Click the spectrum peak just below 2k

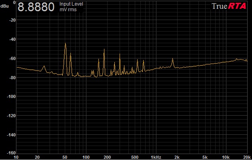click(x=173, y=59)
